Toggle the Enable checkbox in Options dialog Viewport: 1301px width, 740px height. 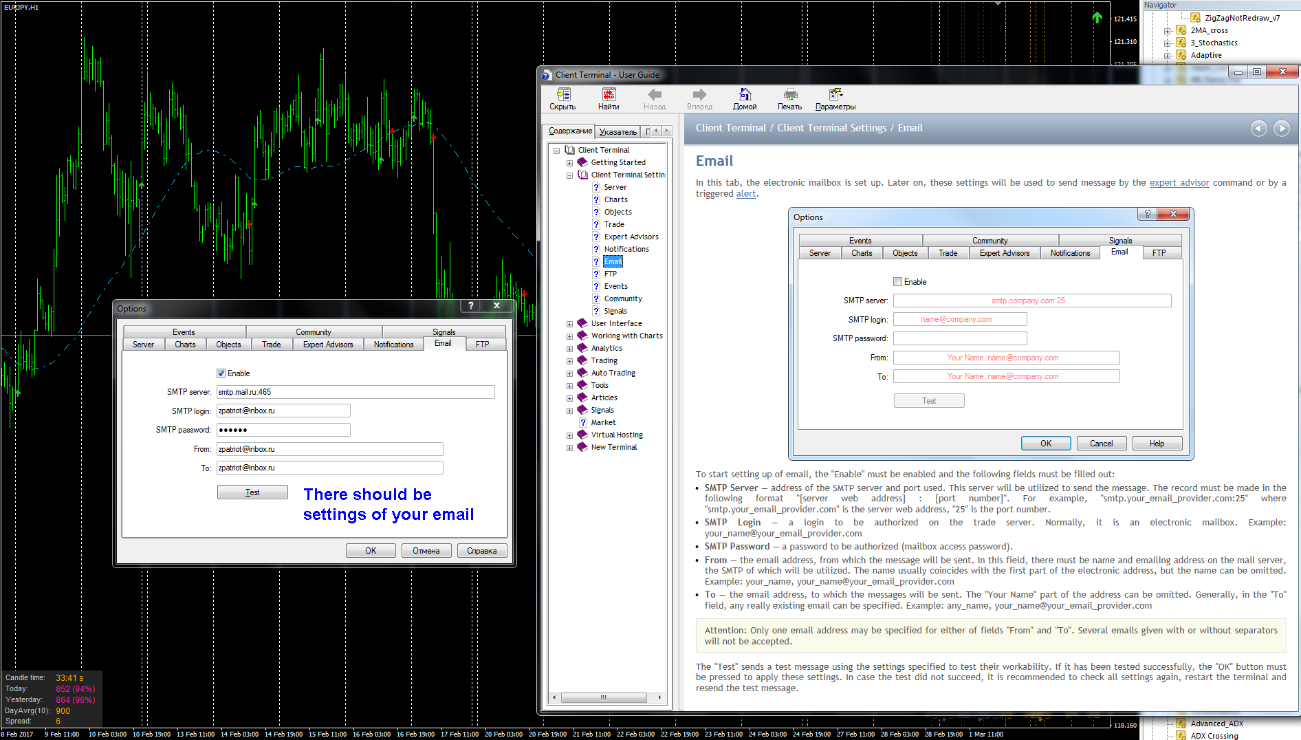pyautogui.click(x=221, y=373)
